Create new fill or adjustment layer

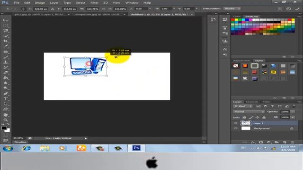pos(269,142)
